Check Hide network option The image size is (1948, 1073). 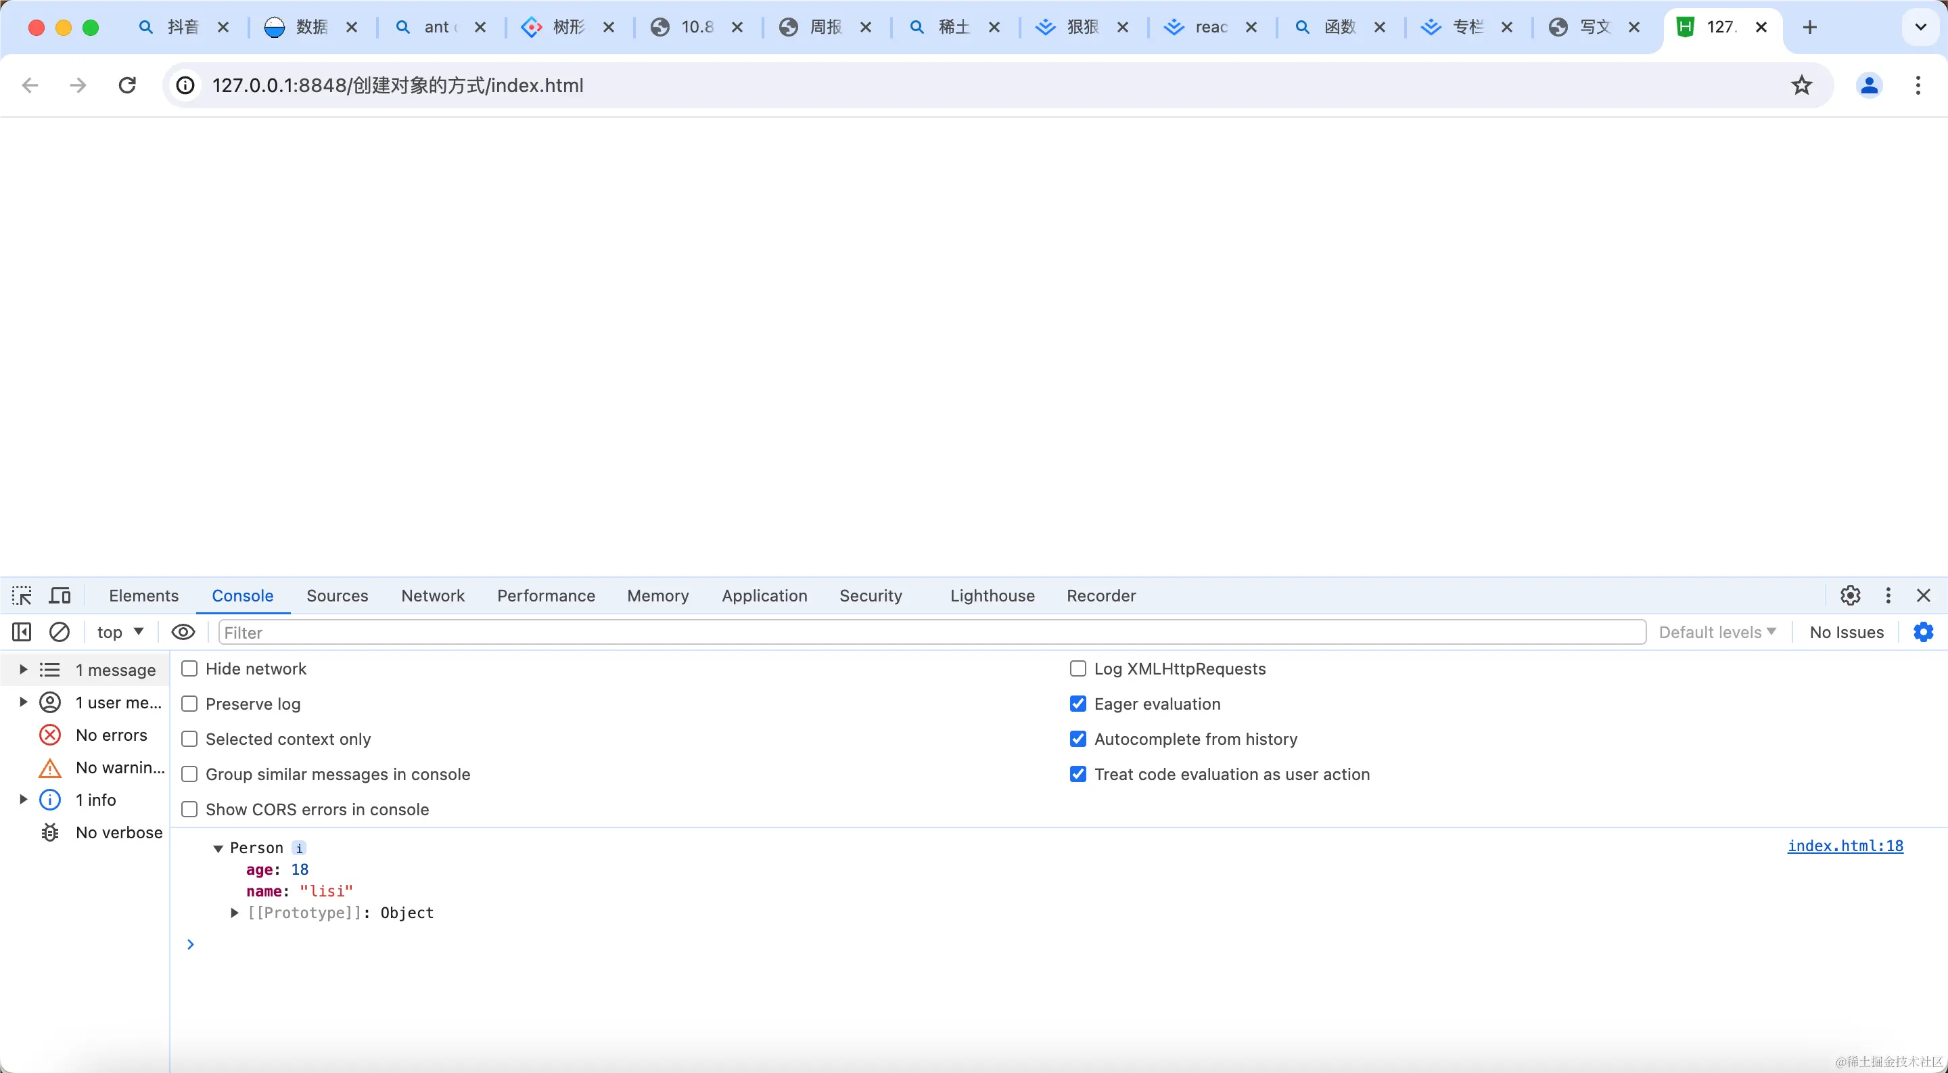pyautogui.click(x=190, y=669)
